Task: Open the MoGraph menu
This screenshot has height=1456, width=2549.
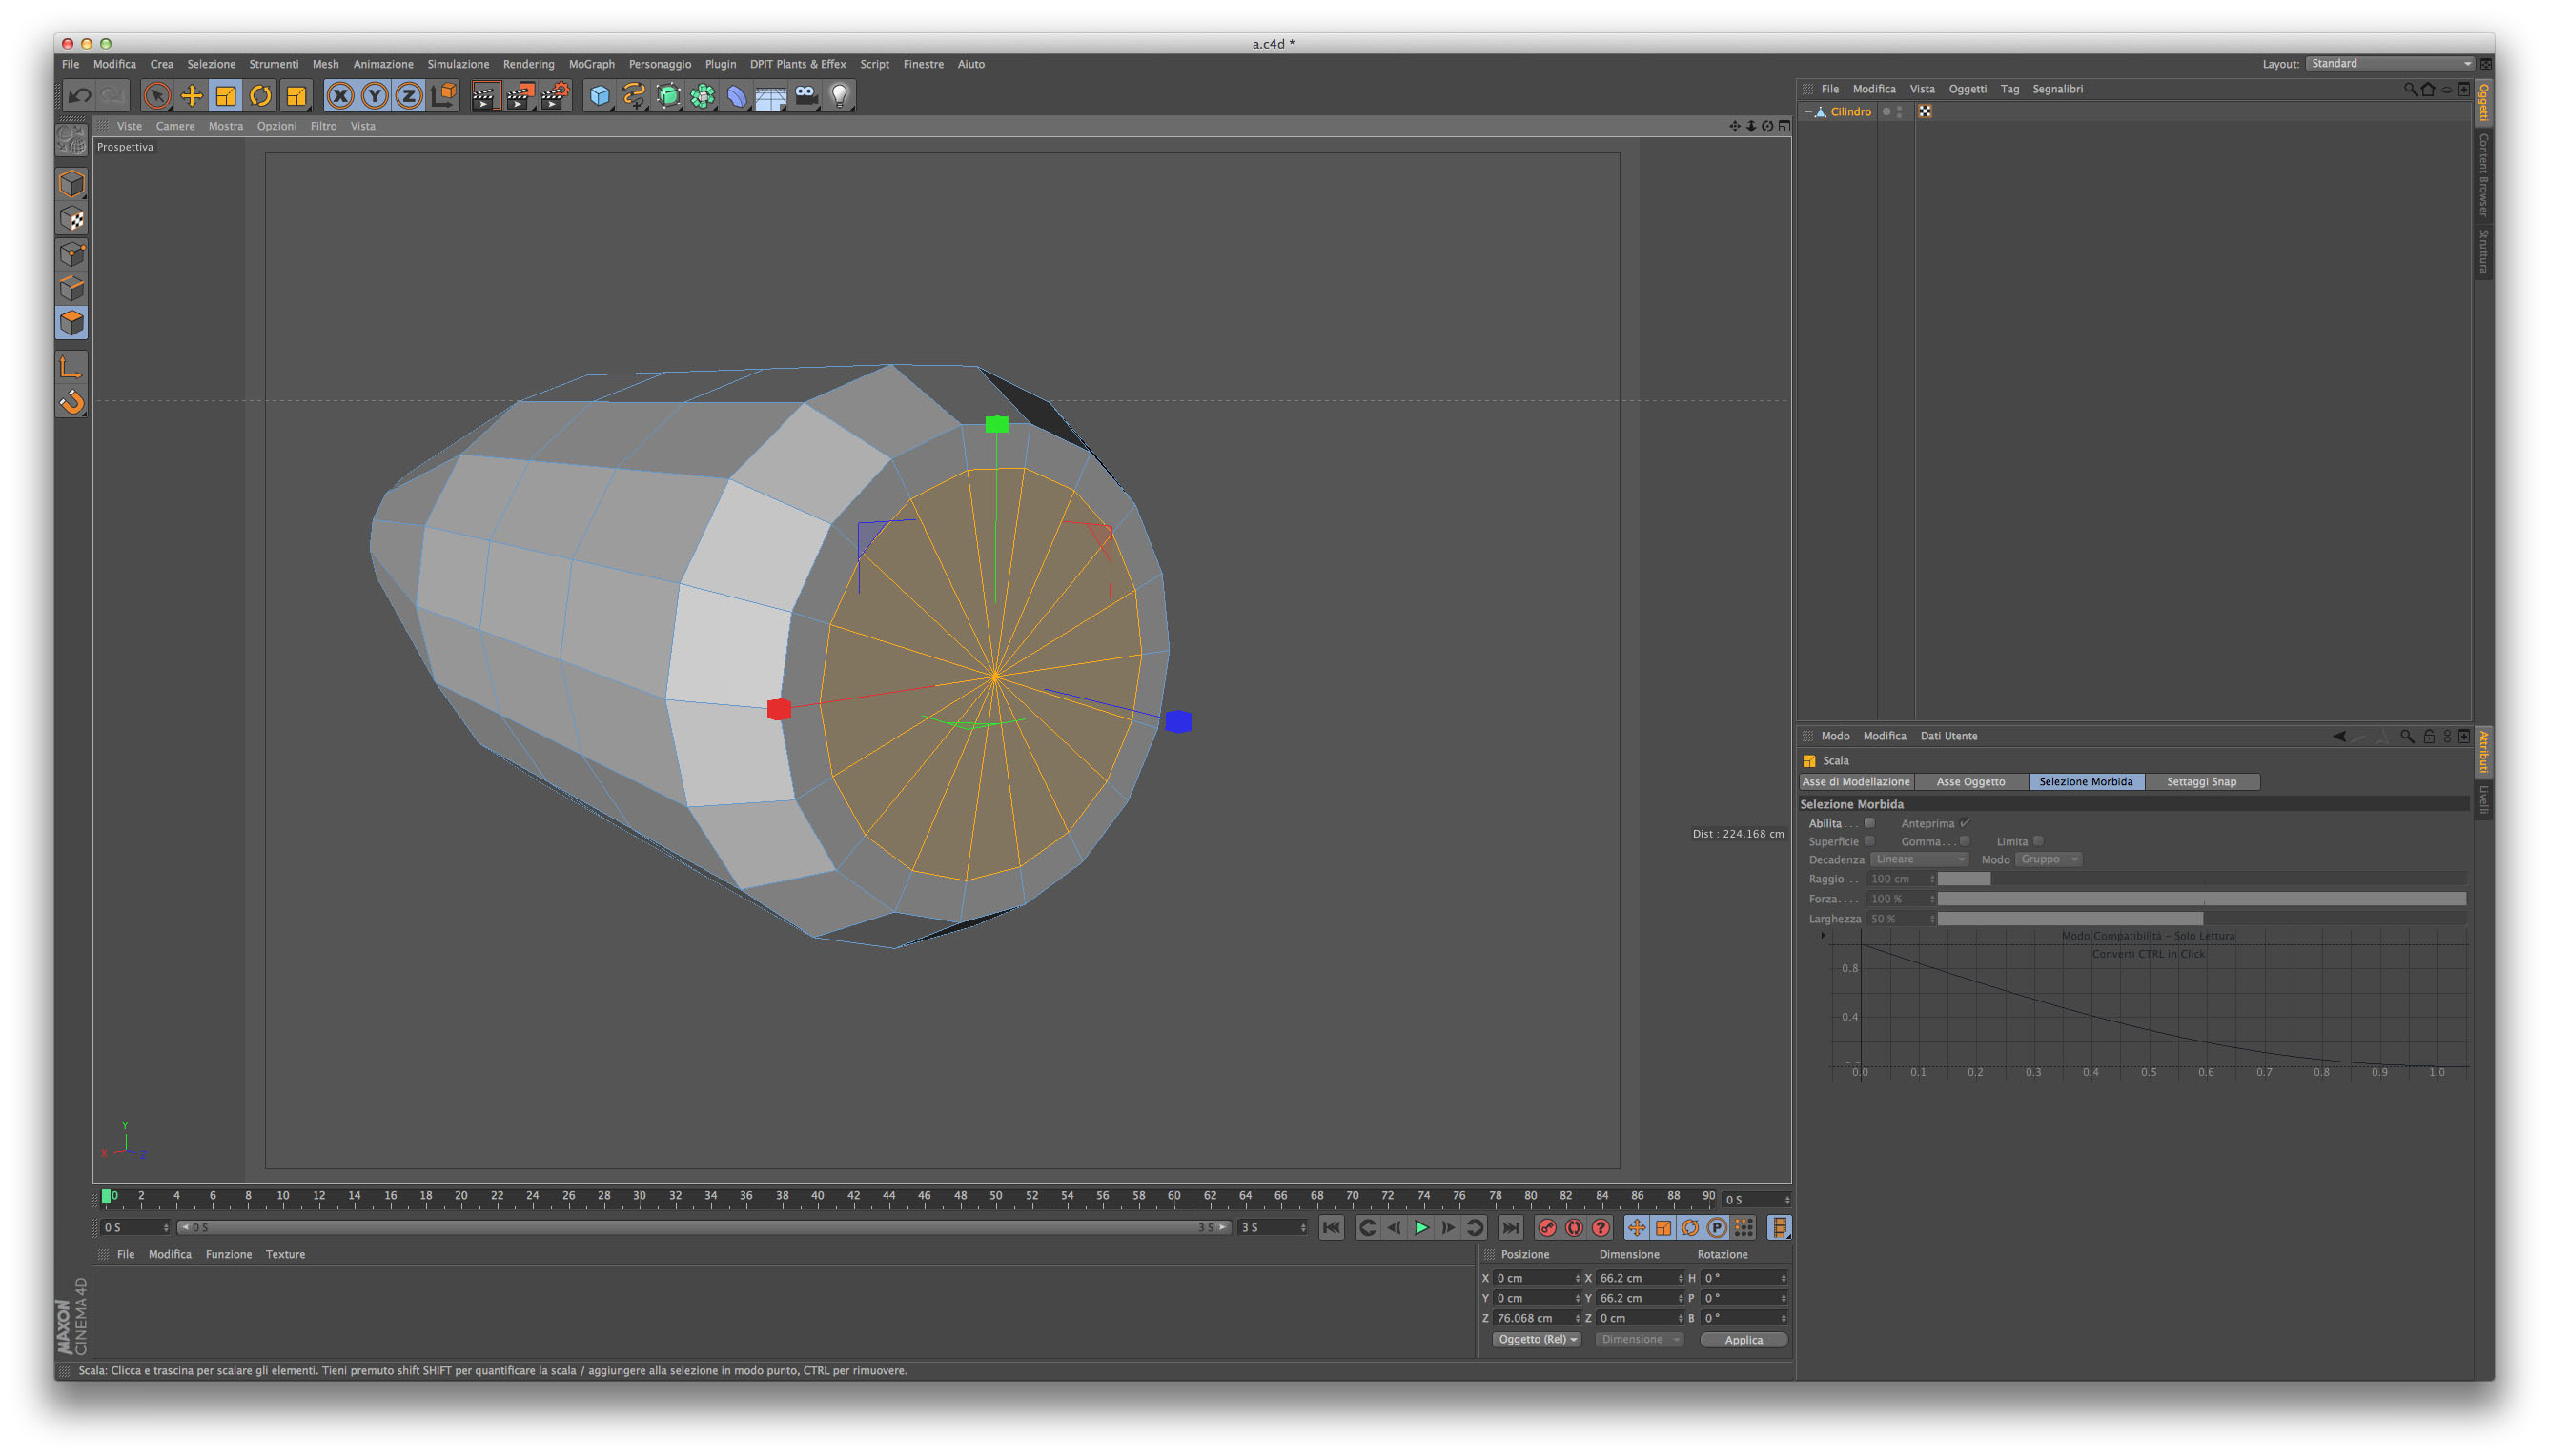Action: coord(591,64)
